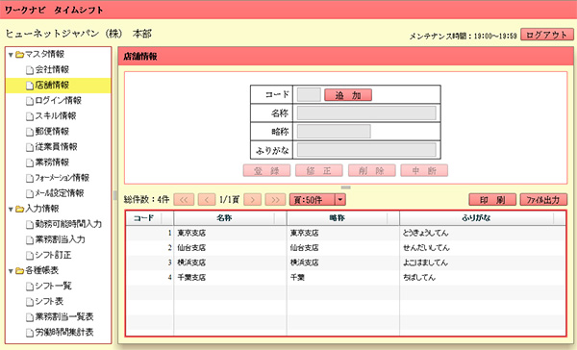The image size is (577, 350).
Task: Open ログイン情報 in the sidebar
Action: click(58, 100)
